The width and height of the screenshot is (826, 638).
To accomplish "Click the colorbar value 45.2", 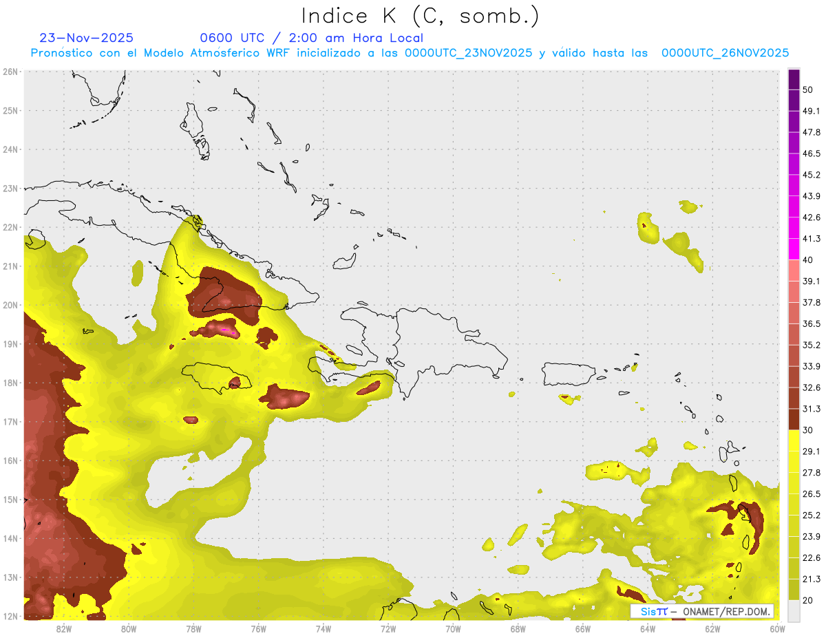I will click(812, 175).
